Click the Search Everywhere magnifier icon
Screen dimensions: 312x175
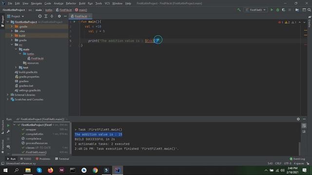click(309, 10)
